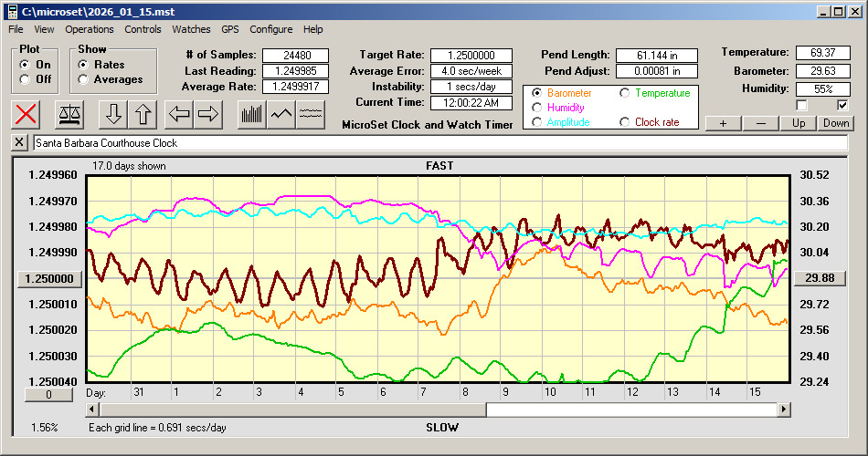868x456 pixels.
Task: Turn the plot Off
Action: point(25,79)
